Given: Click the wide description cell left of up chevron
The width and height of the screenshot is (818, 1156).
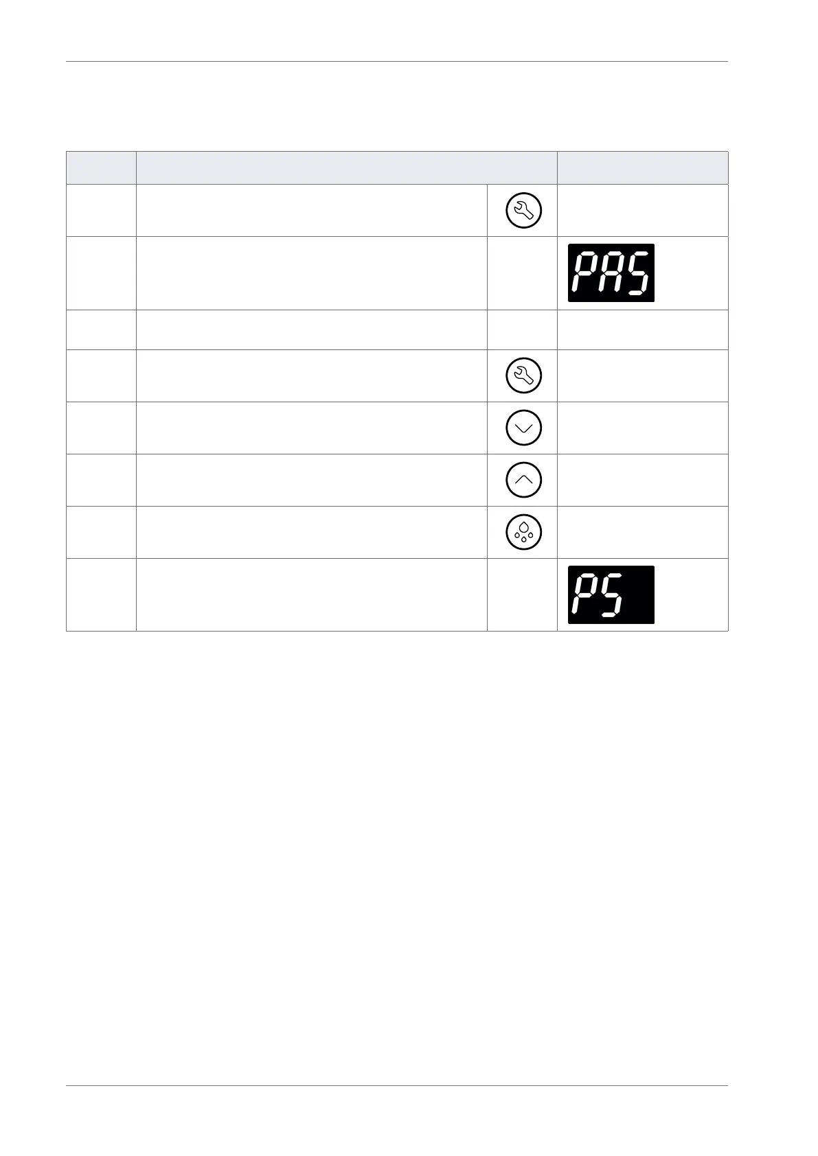Looking at the screenshot, I should coord(312,480).
